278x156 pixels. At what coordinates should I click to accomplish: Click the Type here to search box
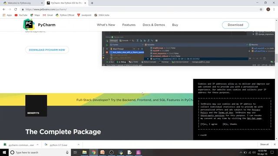[40, 152]
